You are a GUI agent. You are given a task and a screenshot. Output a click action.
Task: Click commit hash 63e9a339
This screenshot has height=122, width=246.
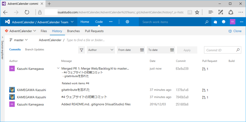[182, 68]
